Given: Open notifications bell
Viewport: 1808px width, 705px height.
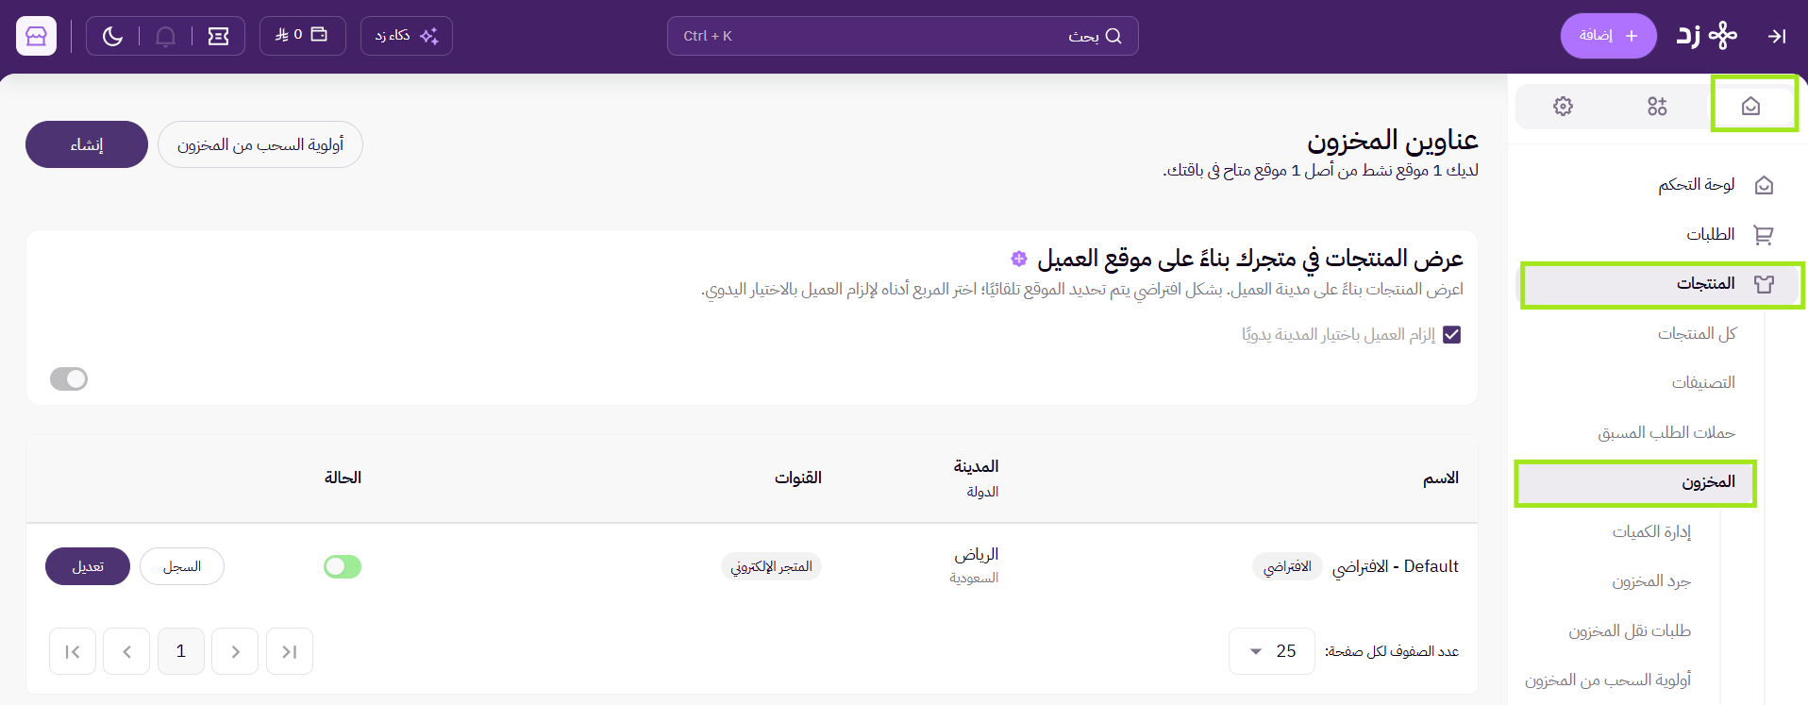Looking at the screenshot, I should click(165, 36).
